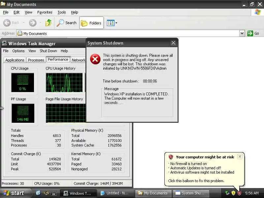Click the Available memory value 1770100
The image size is (264, 198).
[115, 141]
